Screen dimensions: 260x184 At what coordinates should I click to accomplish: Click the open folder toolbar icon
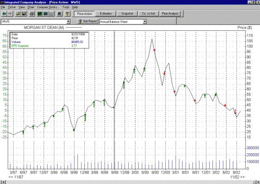(18, 14)
